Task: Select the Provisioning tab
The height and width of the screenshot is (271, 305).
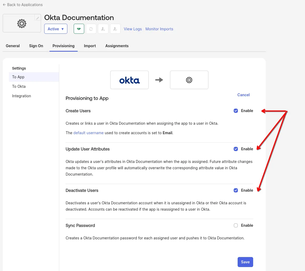Action: [x=63, y=46]
